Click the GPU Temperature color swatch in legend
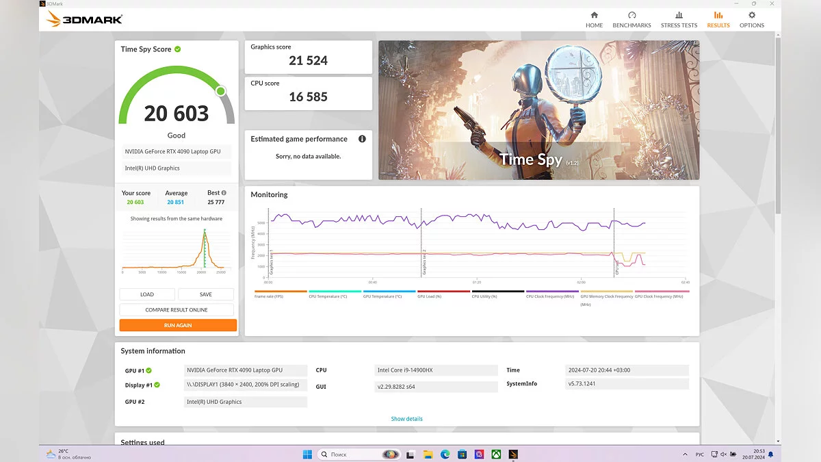 389,291
